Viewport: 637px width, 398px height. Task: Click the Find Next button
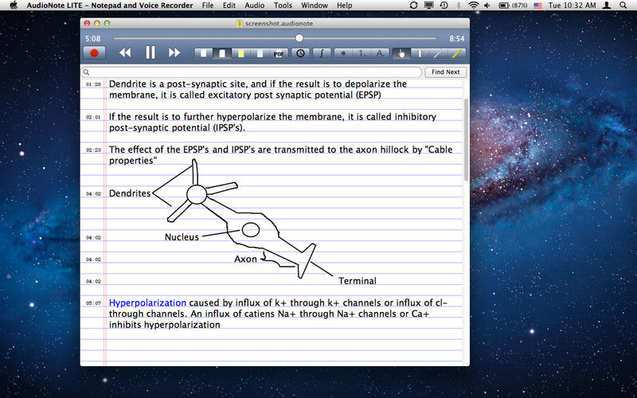(x=444, y=72)
